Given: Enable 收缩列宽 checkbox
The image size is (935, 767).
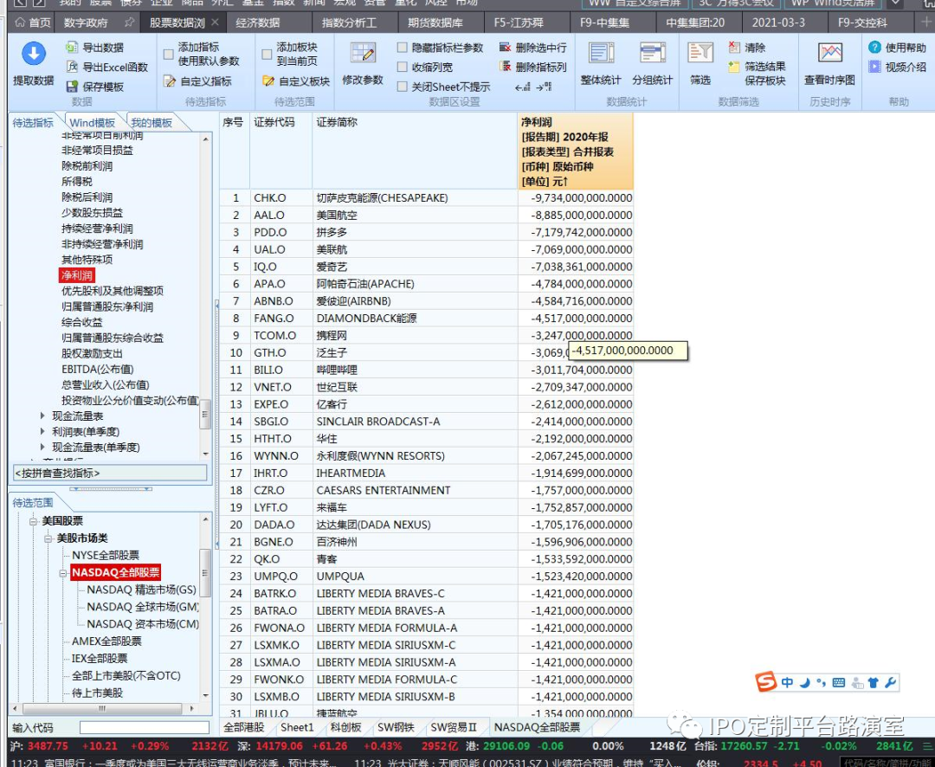Looking at the screenshot, I should (x=402, y=67).
